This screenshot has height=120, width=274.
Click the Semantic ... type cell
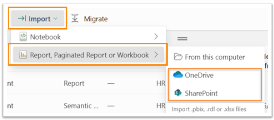(81, 106)
